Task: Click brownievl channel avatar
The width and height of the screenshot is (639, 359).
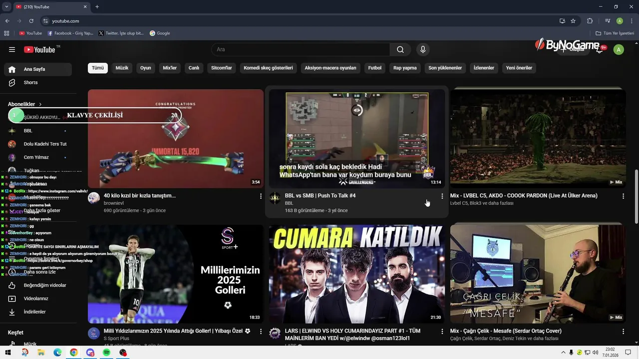Action: pyautogui.click(x=94, y=198)
